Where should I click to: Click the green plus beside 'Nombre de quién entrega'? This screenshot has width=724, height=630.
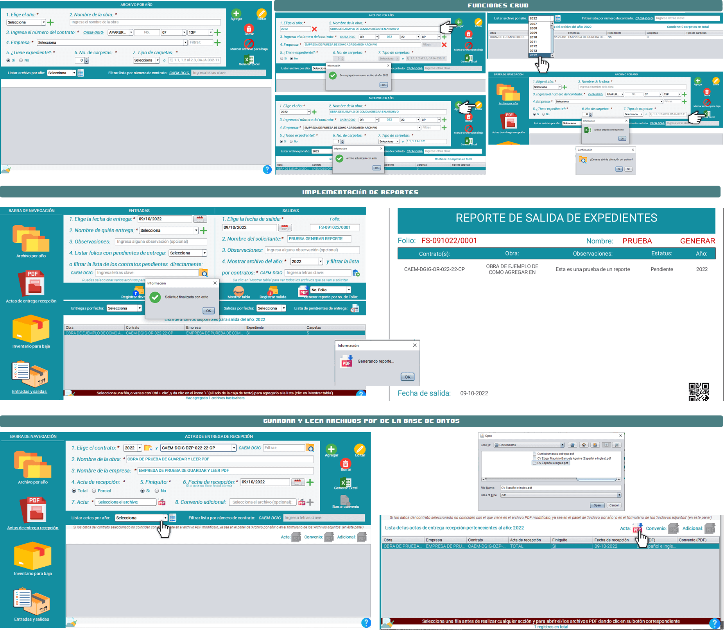203,231
